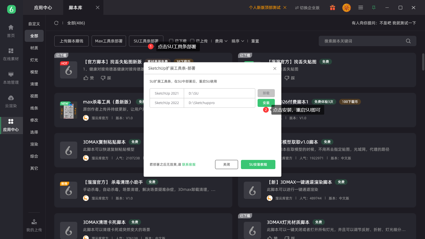Close the SketchUp扩展工具条 dialog
Image resolution: width=425 pixels, height=239 pixels.
coord(275,68)
